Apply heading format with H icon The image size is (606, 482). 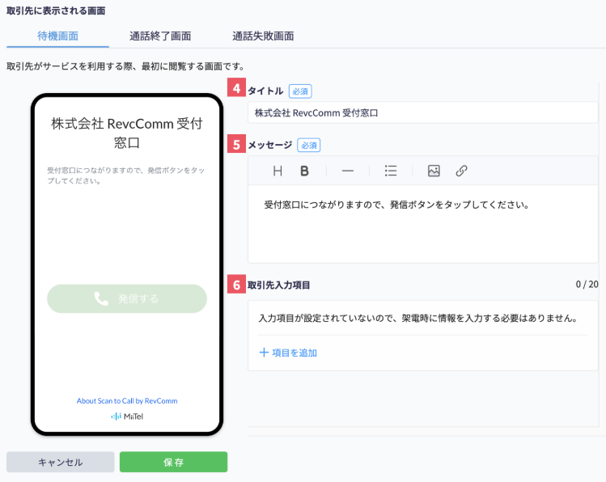pos(277,171)
